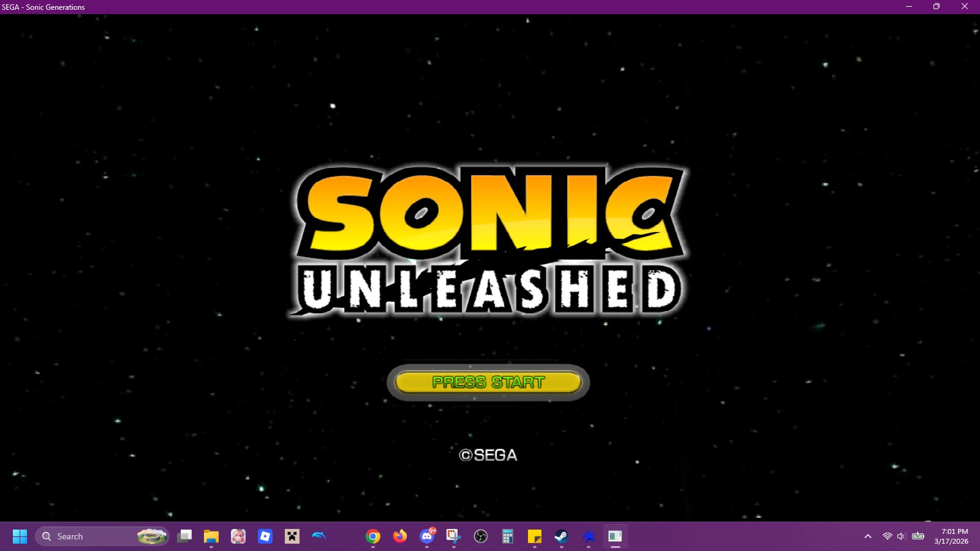The width and height of the screenshot is (980, 551).
Task: Switch to OBS Studio
Action: (x=481, y=536)
